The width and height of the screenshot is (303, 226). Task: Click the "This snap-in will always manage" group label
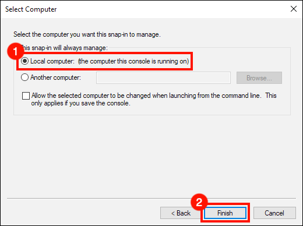click(65, 48)
